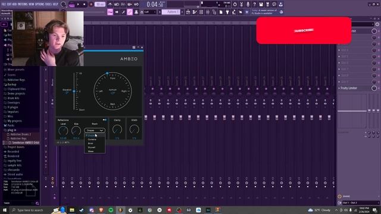The width and height of the screenshot is (381, 214).
Task: Open the OPTIONS menu
Action: click(40, 4)
